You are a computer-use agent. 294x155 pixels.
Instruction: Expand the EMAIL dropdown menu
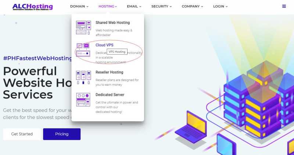point(134,6)
